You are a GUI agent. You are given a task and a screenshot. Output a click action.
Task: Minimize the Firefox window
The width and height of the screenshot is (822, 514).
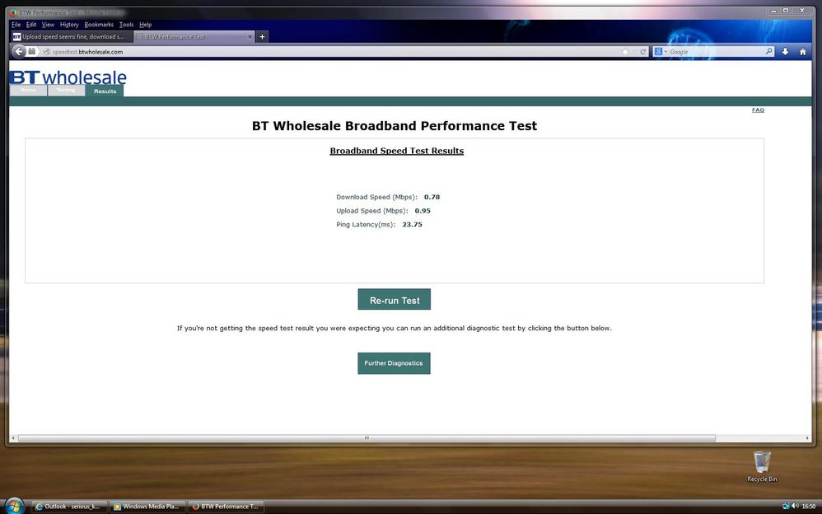(x=773, y=11)
